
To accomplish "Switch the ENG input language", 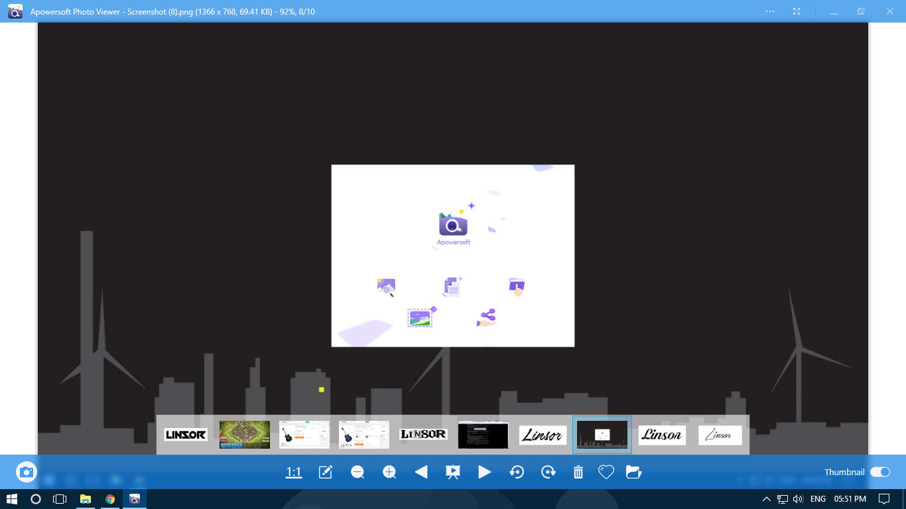I will (818, 499).
